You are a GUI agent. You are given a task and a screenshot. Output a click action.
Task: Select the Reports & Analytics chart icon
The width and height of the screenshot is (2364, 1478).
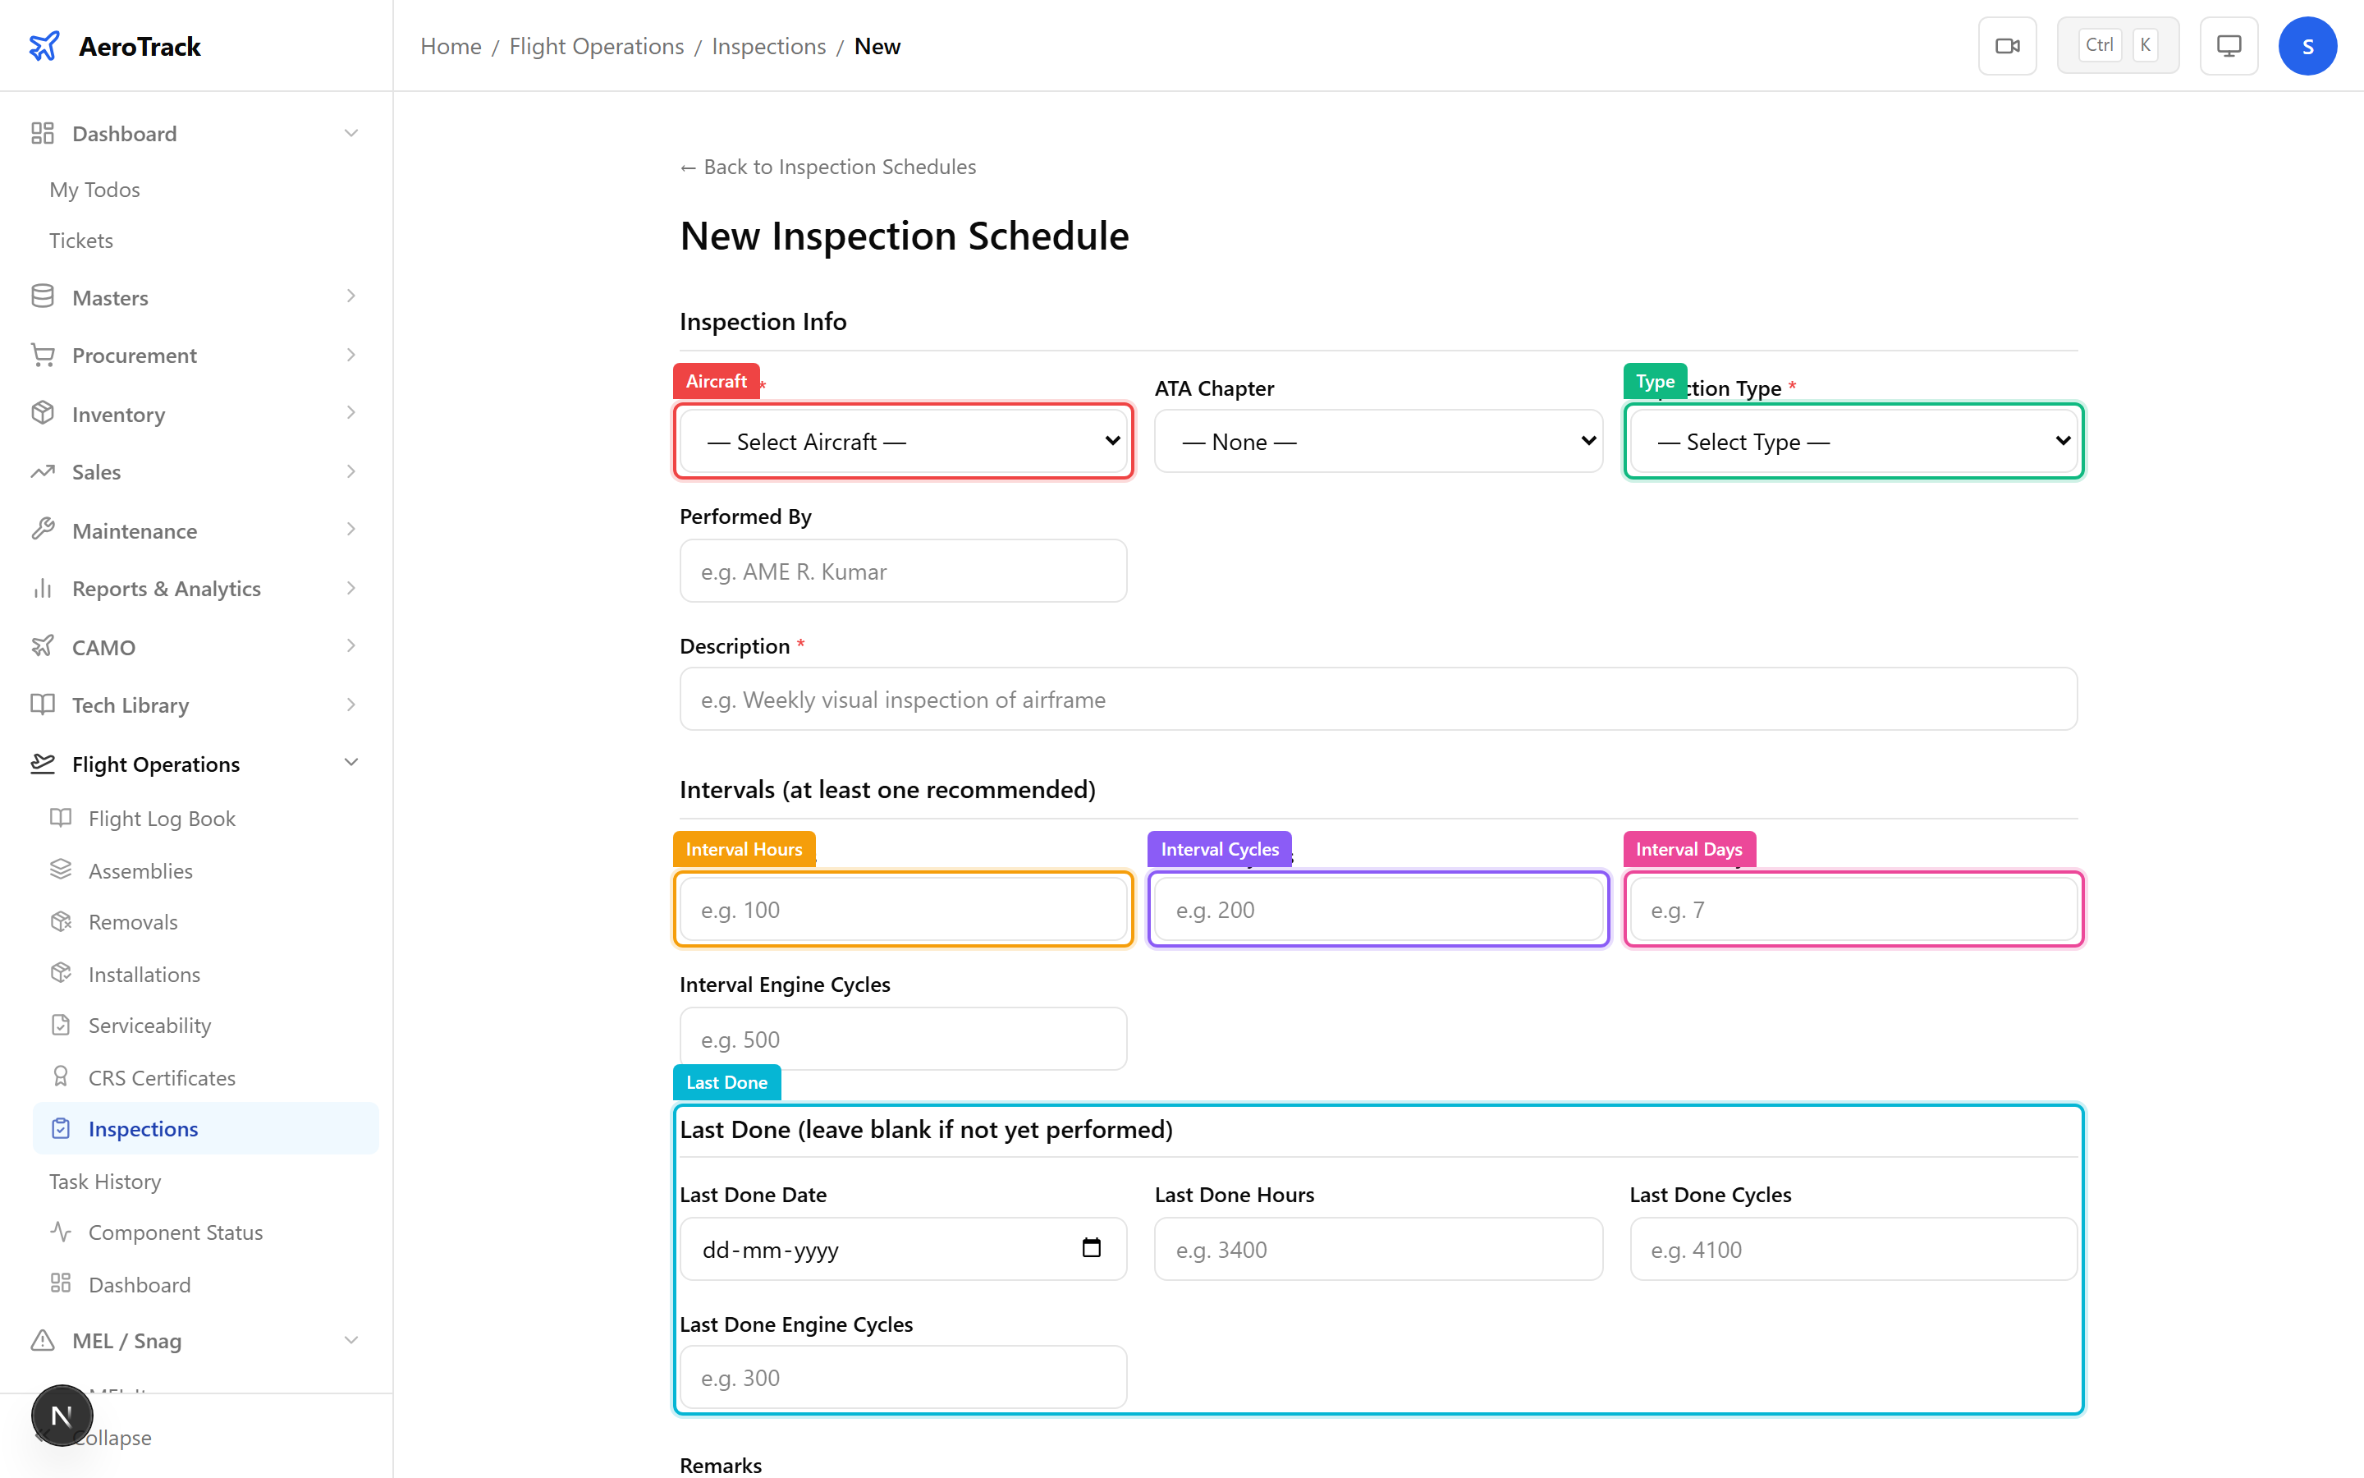(x=43, y=587)
